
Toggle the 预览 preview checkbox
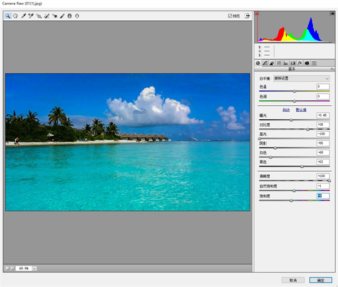[230, 16]
